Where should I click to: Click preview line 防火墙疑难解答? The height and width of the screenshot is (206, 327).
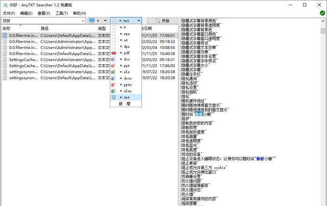[196, 185]
